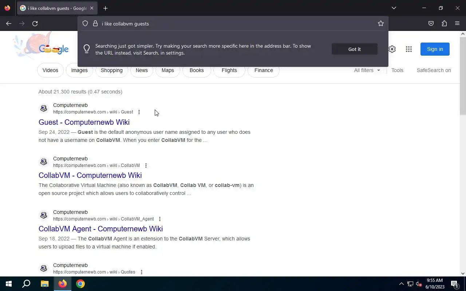Viewport: 466px width, 291px height.
Task: Show hidden system tray icons
Action: [402, 284]
